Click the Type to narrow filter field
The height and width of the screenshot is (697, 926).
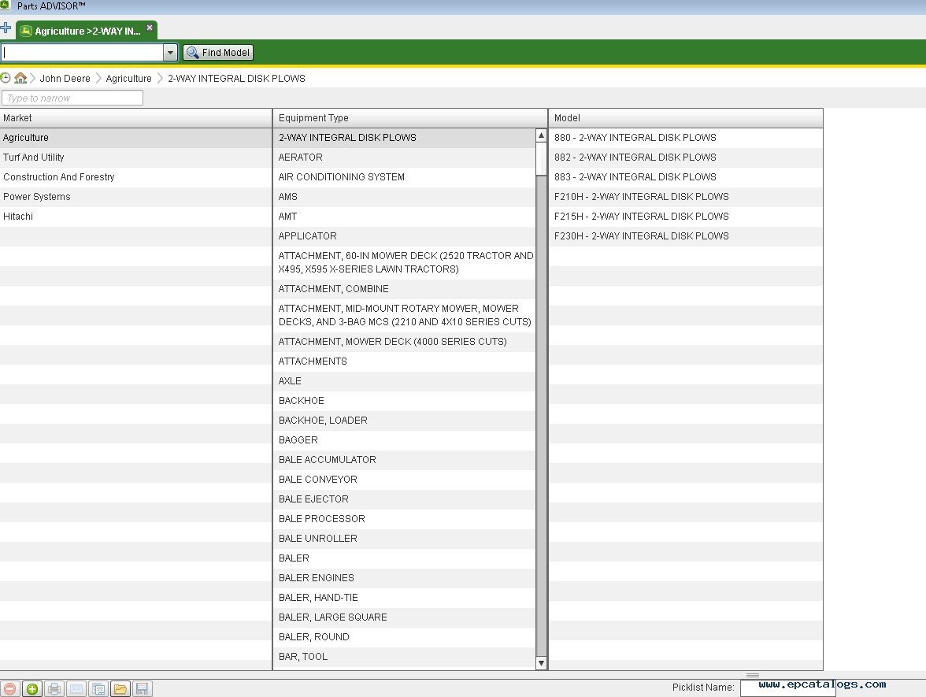click(72, 98)
